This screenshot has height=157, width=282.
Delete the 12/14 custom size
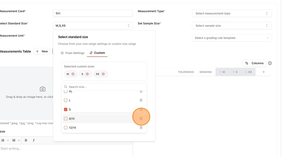(141, 128)
